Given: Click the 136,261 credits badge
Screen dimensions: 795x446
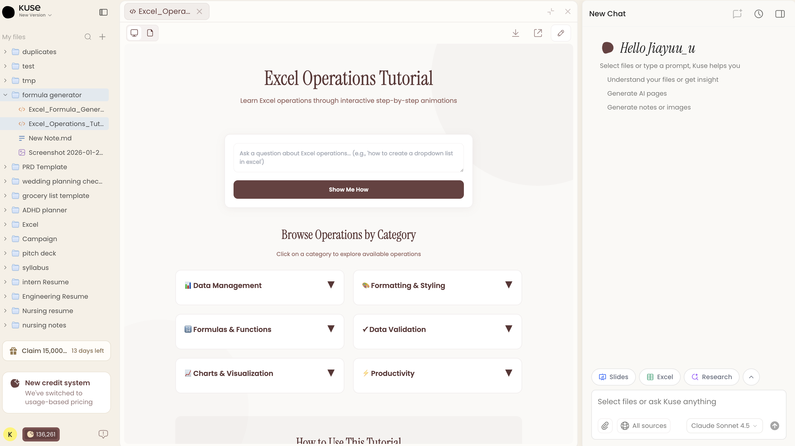Looking at the screenshot, I should click(41, 434).
